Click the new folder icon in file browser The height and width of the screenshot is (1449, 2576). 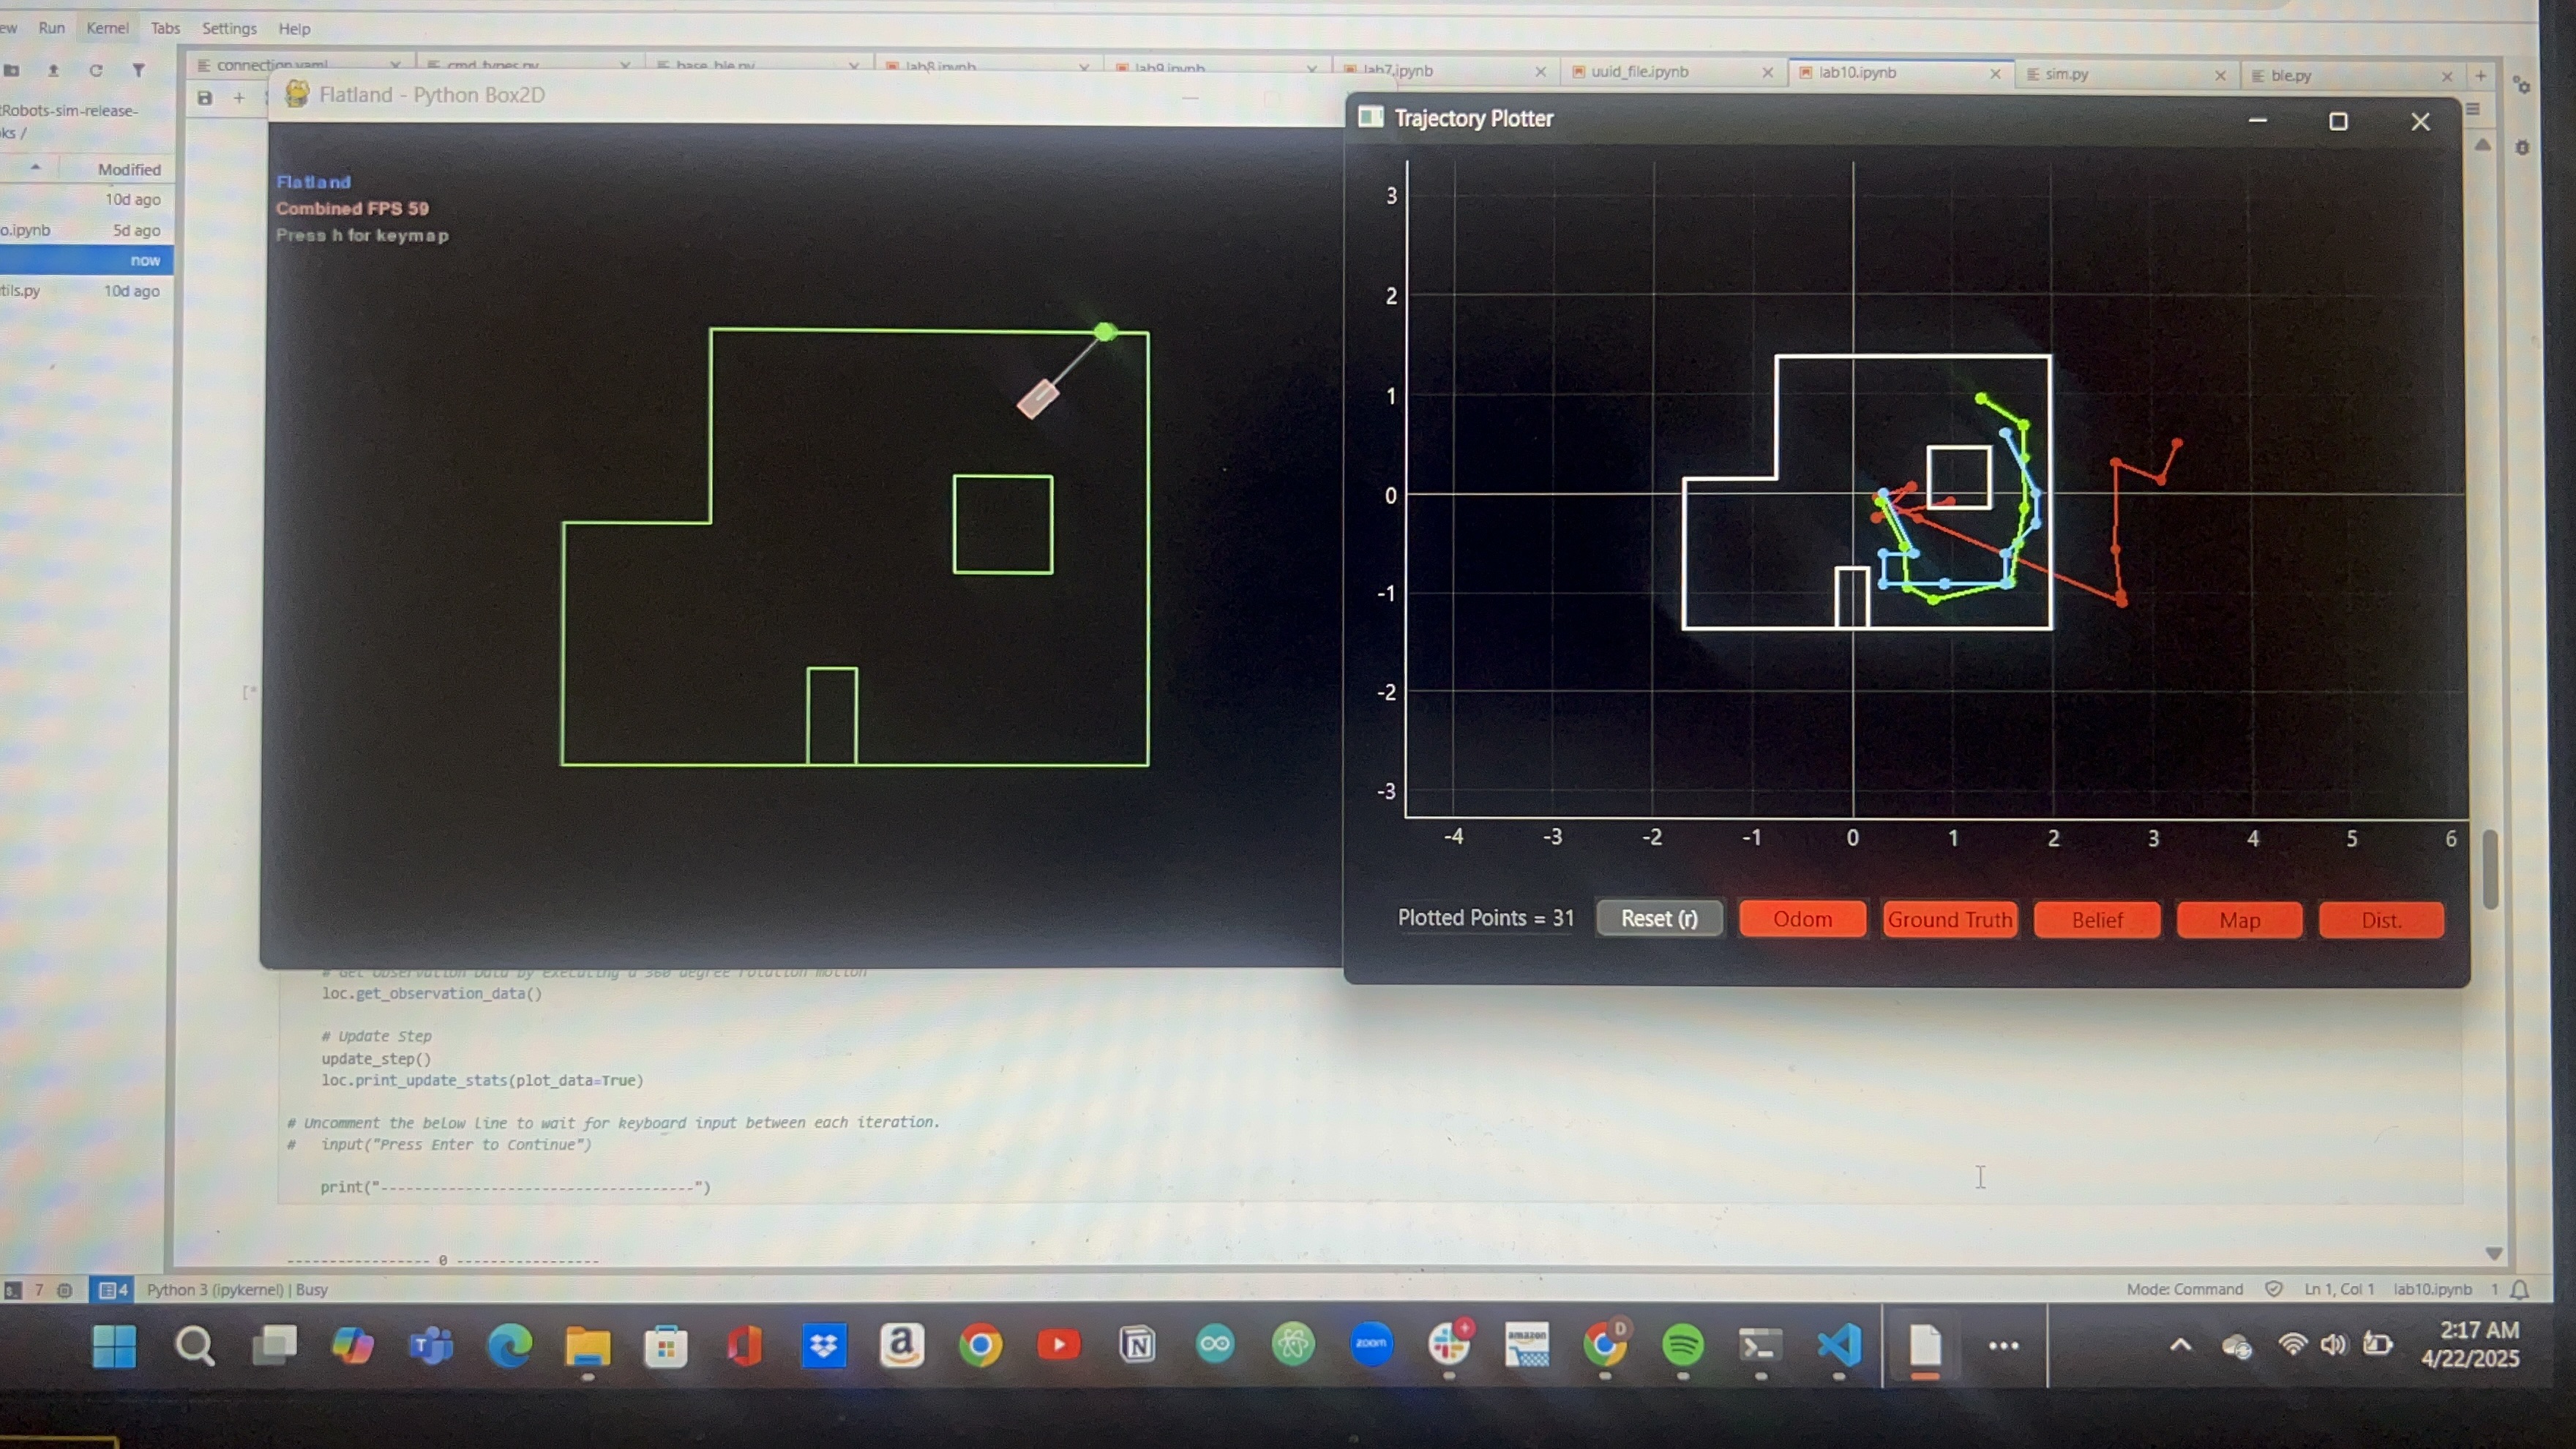pyautogui.click(x=11, y=70)
